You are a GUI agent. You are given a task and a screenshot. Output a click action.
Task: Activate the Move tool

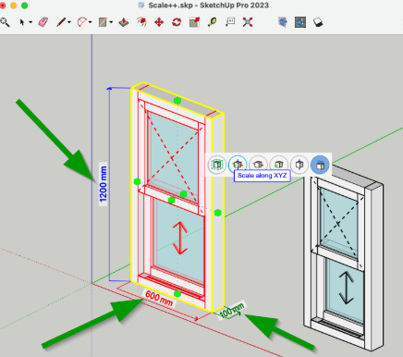159,22
